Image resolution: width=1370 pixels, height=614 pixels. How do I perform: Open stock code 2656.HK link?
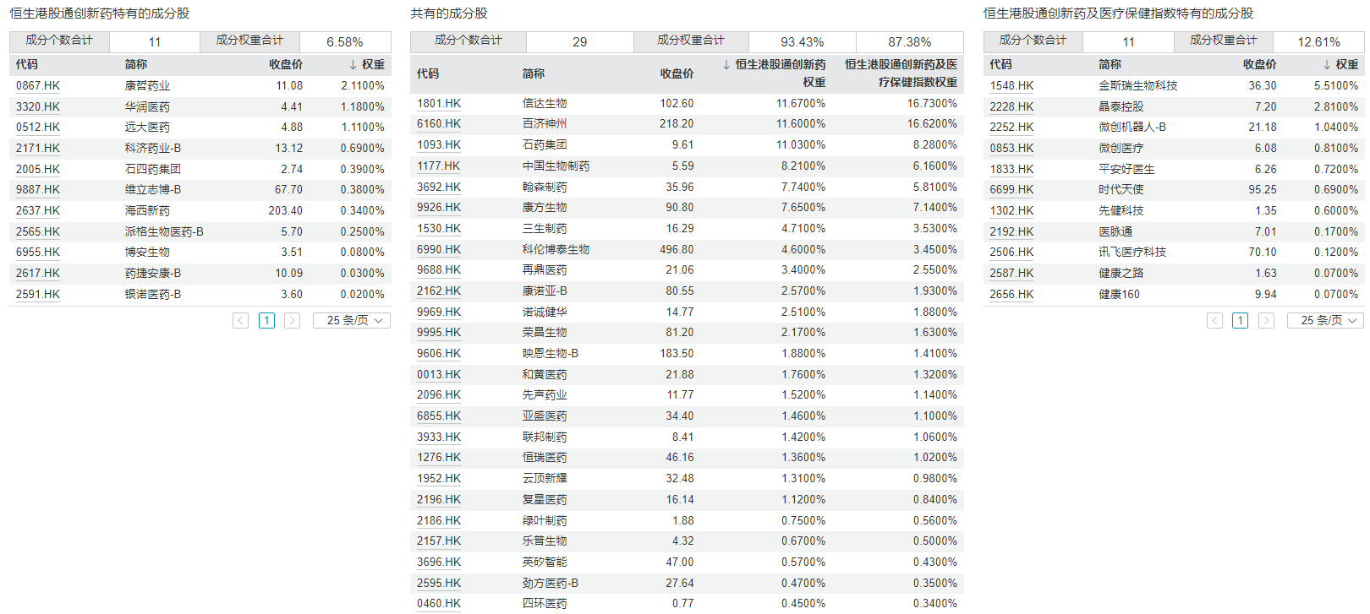pyautogui.click(x=1012, y=295)
